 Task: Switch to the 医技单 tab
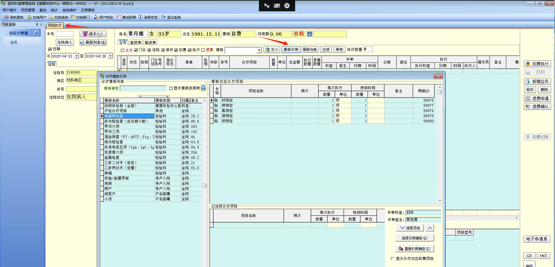click(x=136, y=42)
